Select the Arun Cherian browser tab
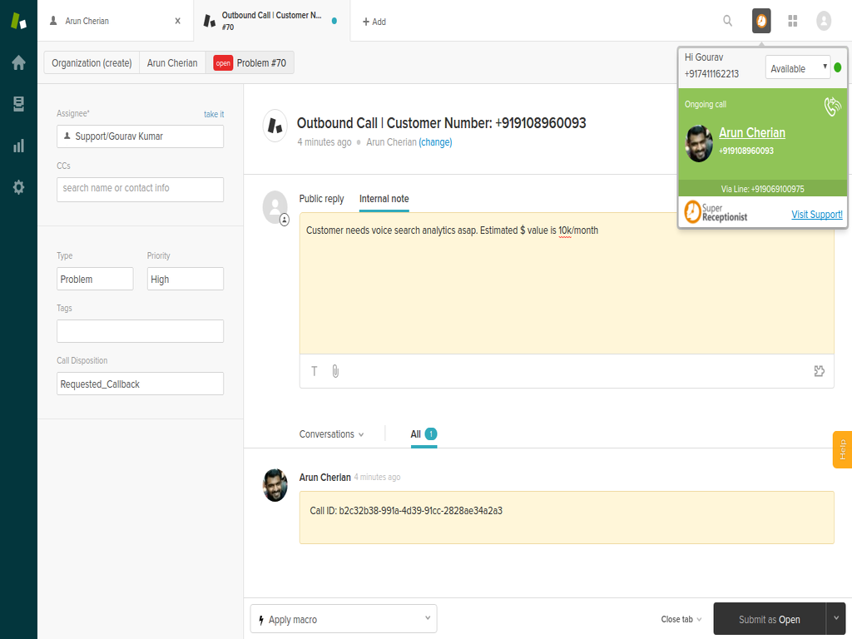Viewport: 852px width, 639px height. coord(114,21)
